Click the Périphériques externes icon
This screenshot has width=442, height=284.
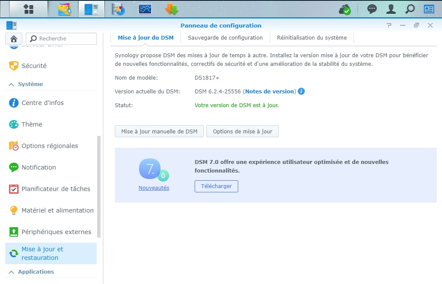click(13, 232)
